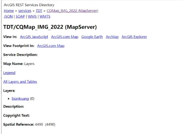
Task: Click All Layers and Tables link
Action: (20, 82)
